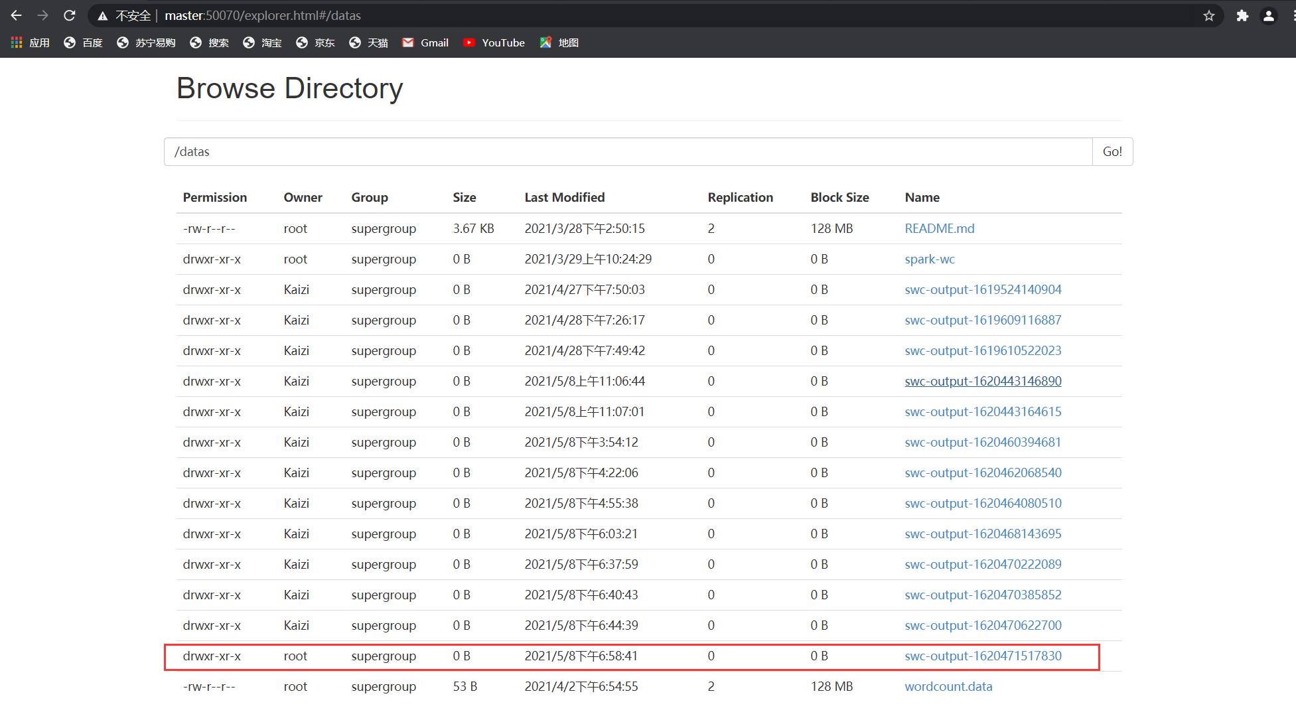Viewport: 1296px width, 728px height.
Task: Open swc-output-1620471517830 directory
Action: tap(982, 656)
